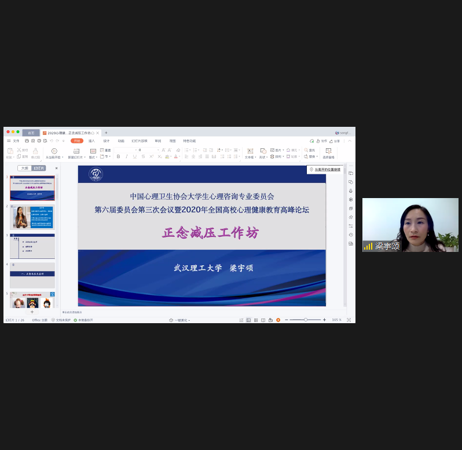Image resolution: width=462 pixels, height=450 pixels.
Task: Open the 插入 ribbon tab
Action: click(91, 141)
